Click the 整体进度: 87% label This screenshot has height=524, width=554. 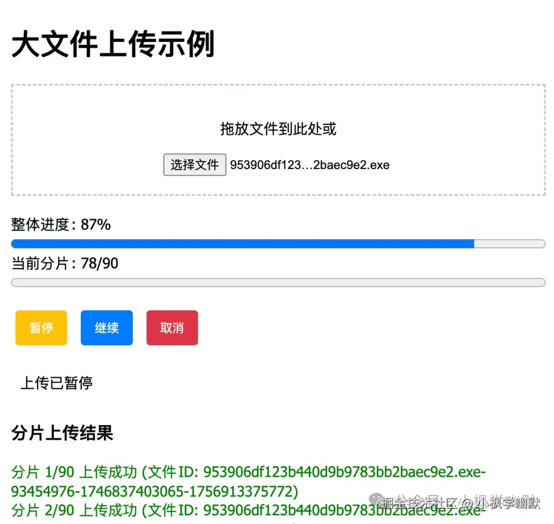coord(61,224)
